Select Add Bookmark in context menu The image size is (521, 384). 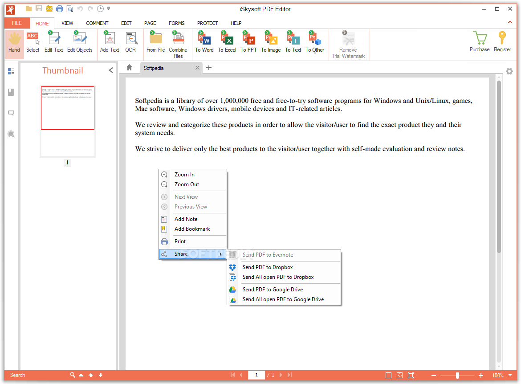[x=193, y=229]
